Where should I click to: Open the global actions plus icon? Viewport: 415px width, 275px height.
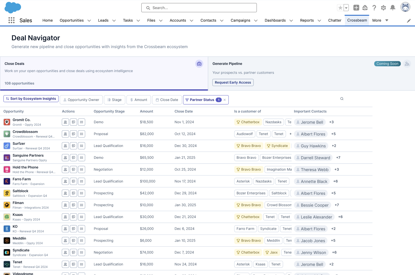pyautogui.click(x=356, y=8)
